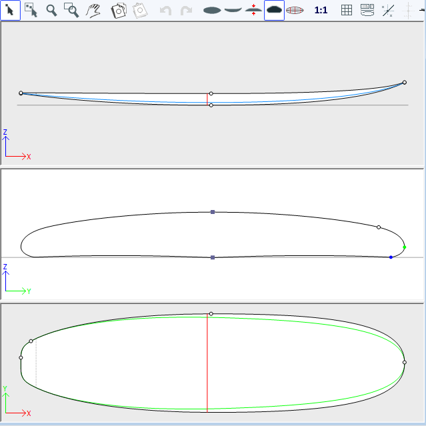Show the red wireframe 3D board view
The height and width of the screenshot is (426, 426).
(295, 10)
